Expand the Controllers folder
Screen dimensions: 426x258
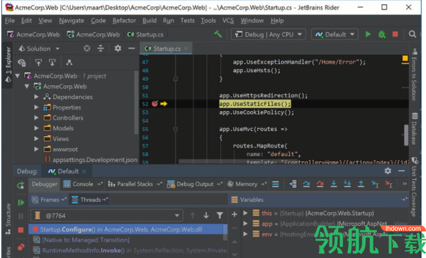pyautogui.click(x=36, y=117)
